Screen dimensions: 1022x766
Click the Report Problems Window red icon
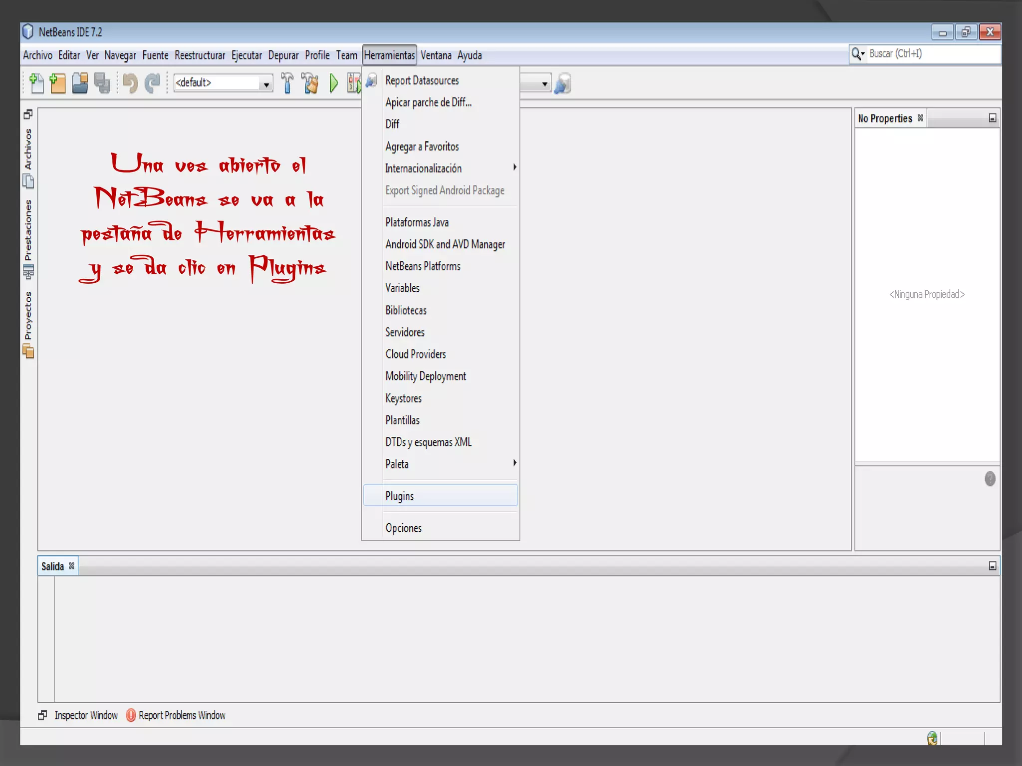point(131,715)
